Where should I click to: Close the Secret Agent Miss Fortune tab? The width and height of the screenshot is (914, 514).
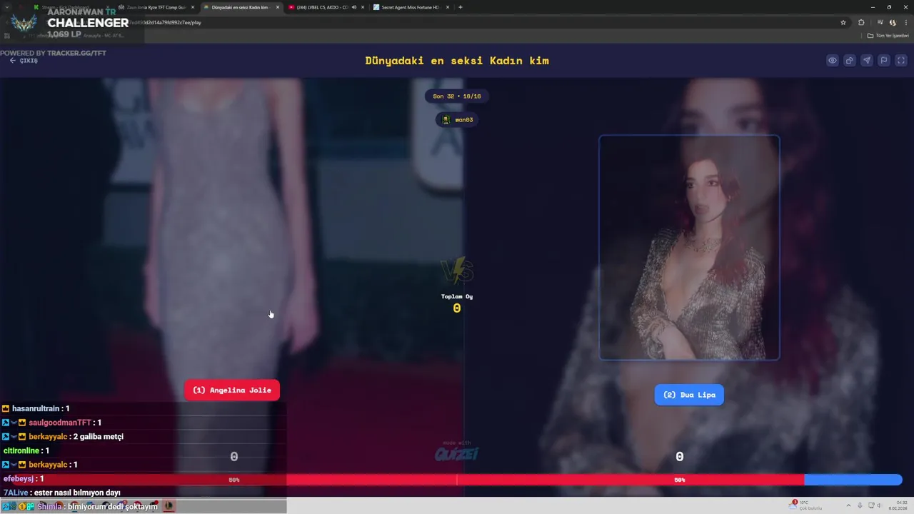448,7
